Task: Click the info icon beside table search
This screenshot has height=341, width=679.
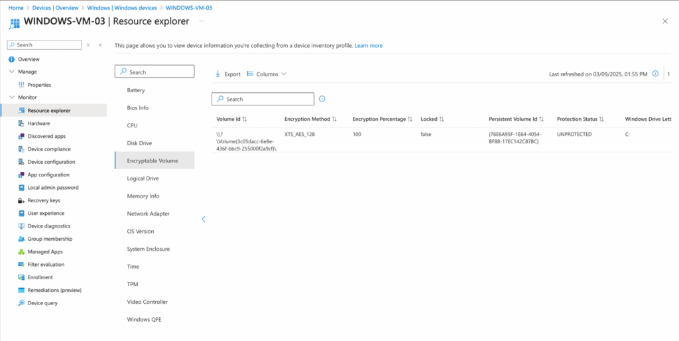Action: pyautogui.click(x=322, y=99)
